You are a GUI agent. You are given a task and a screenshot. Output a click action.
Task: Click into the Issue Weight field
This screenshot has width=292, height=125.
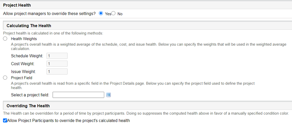pos(57,72)
